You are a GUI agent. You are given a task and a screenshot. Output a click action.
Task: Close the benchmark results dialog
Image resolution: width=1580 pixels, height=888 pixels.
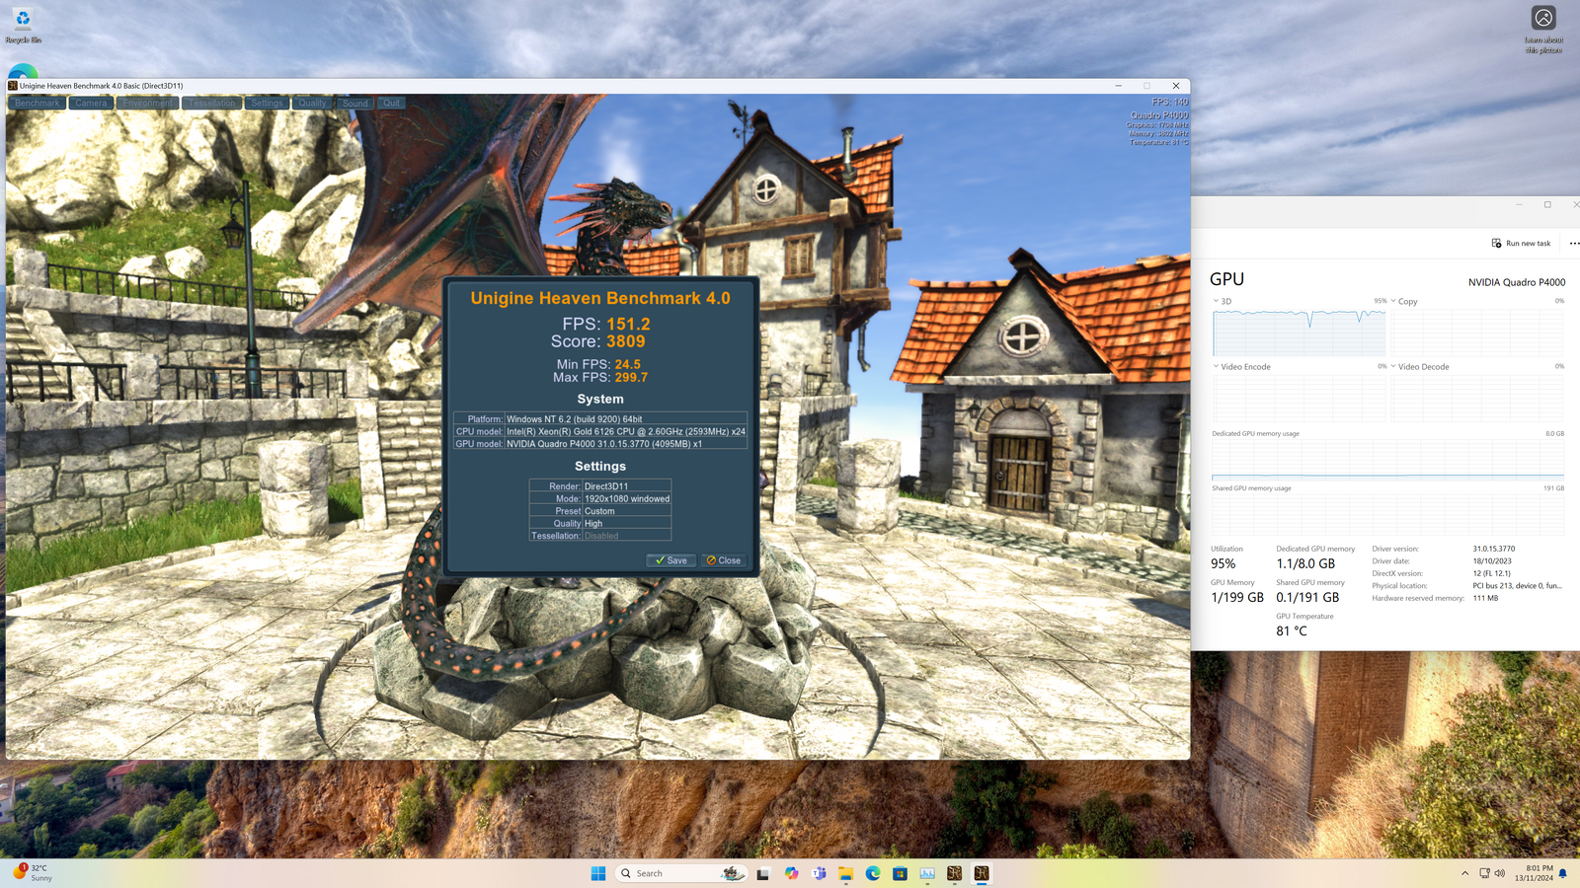[x=724, y=560]
